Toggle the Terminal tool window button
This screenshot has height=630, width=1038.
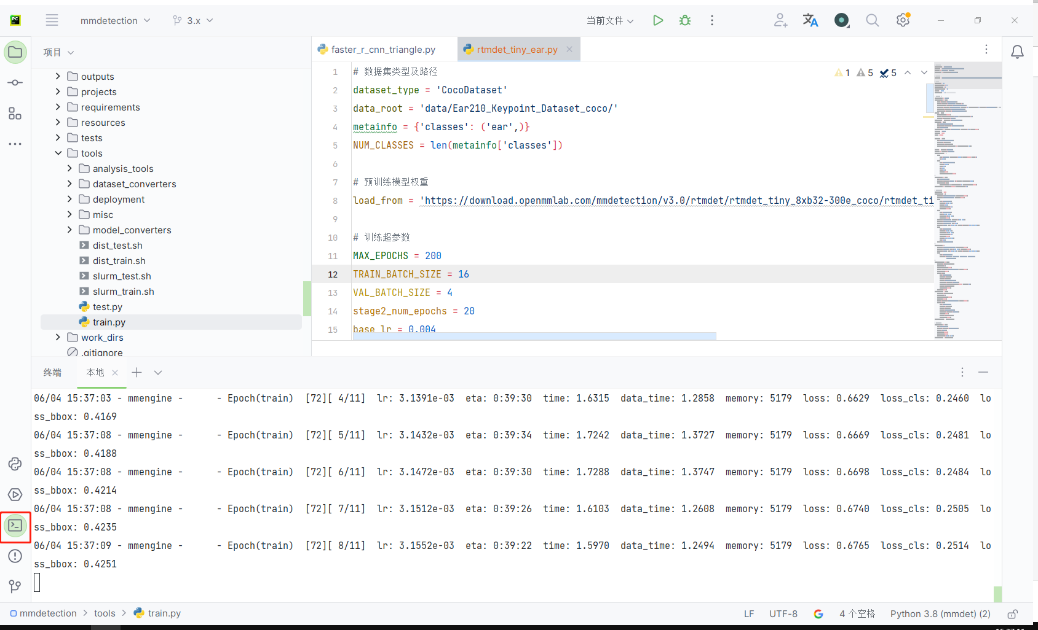15,526
